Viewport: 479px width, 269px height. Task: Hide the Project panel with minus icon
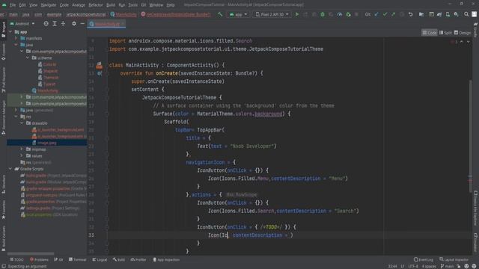pos(82,23)
